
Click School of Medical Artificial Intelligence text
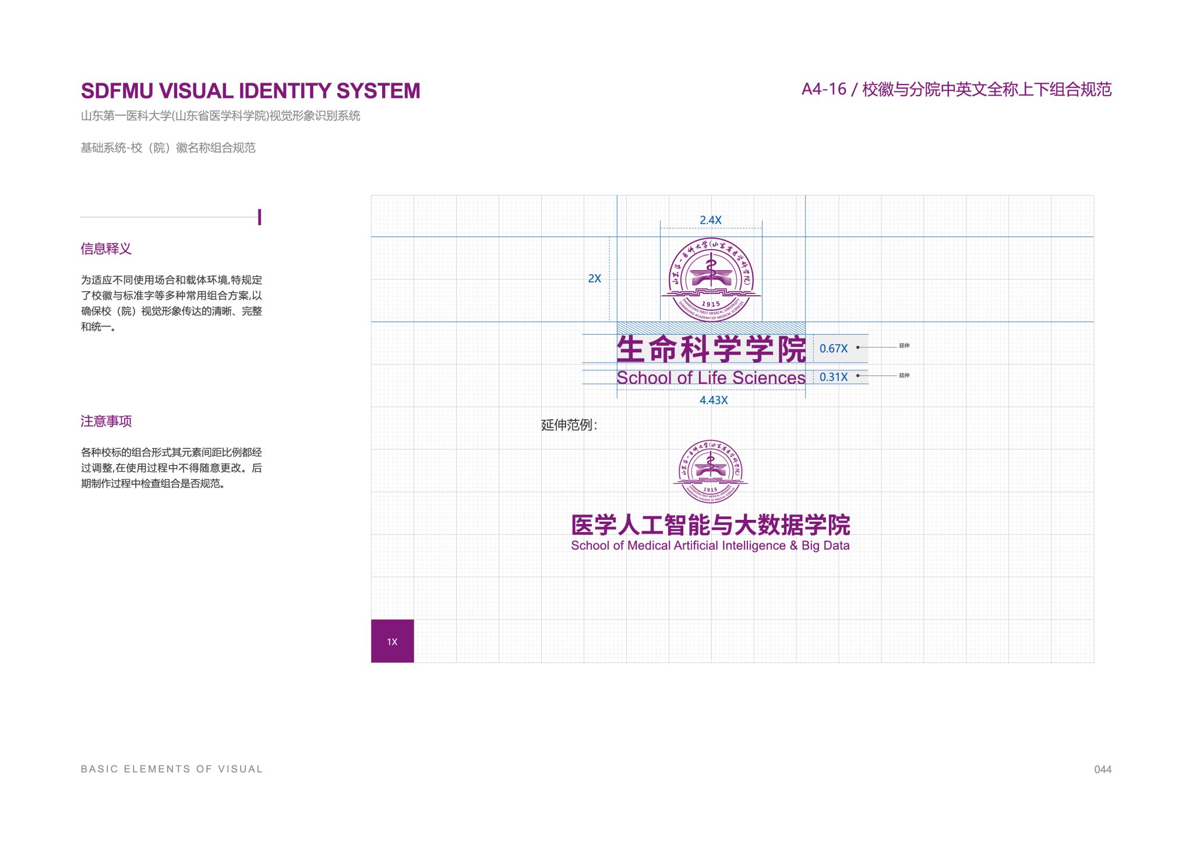pos(710,546)
